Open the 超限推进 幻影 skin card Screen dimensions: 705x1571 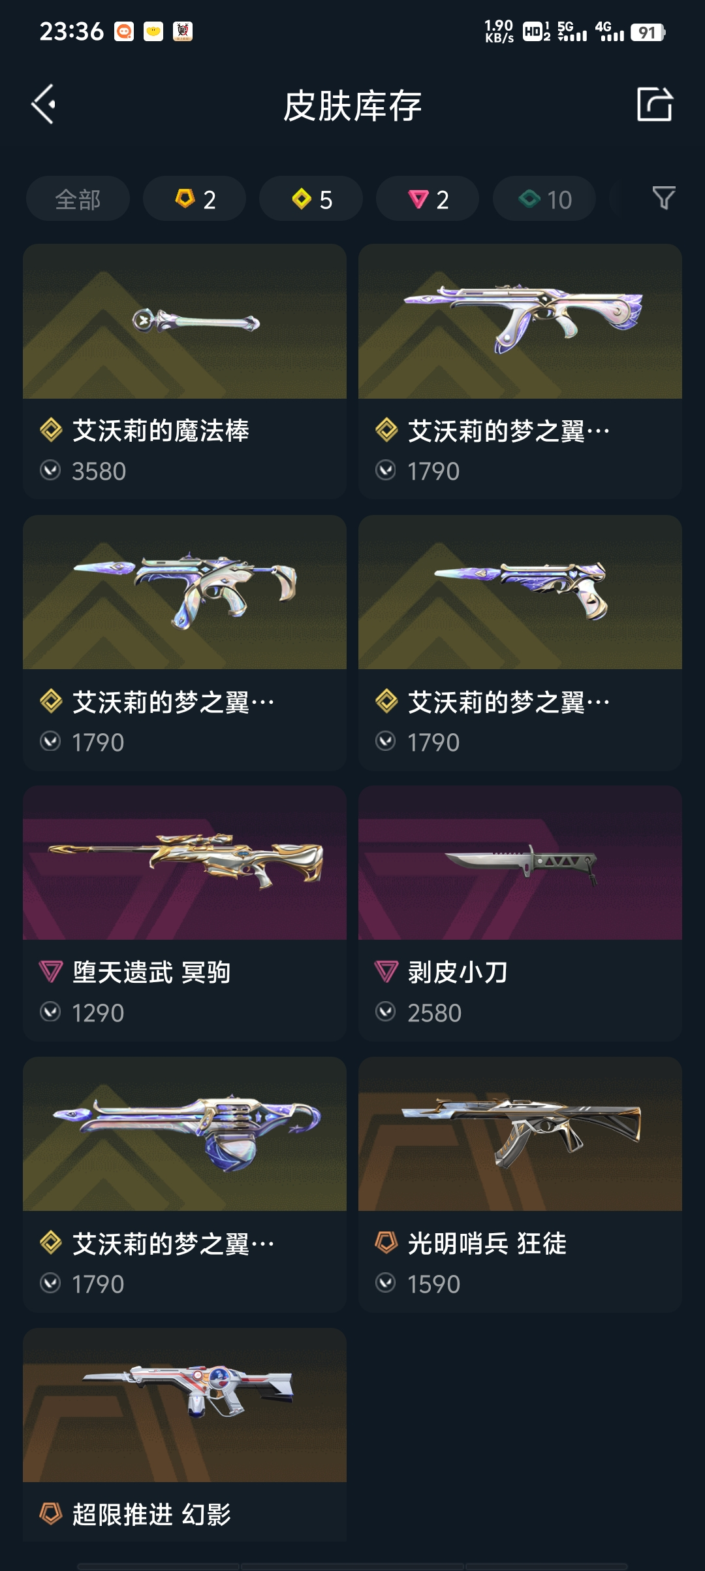[185, 1434]
